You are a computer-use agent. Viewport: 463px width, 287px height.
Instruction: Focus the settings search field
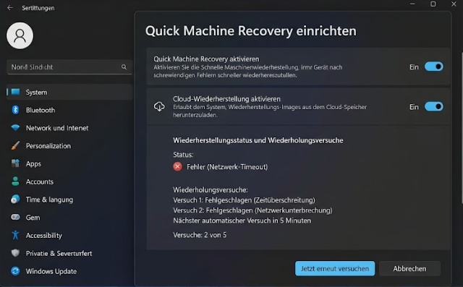69,67
